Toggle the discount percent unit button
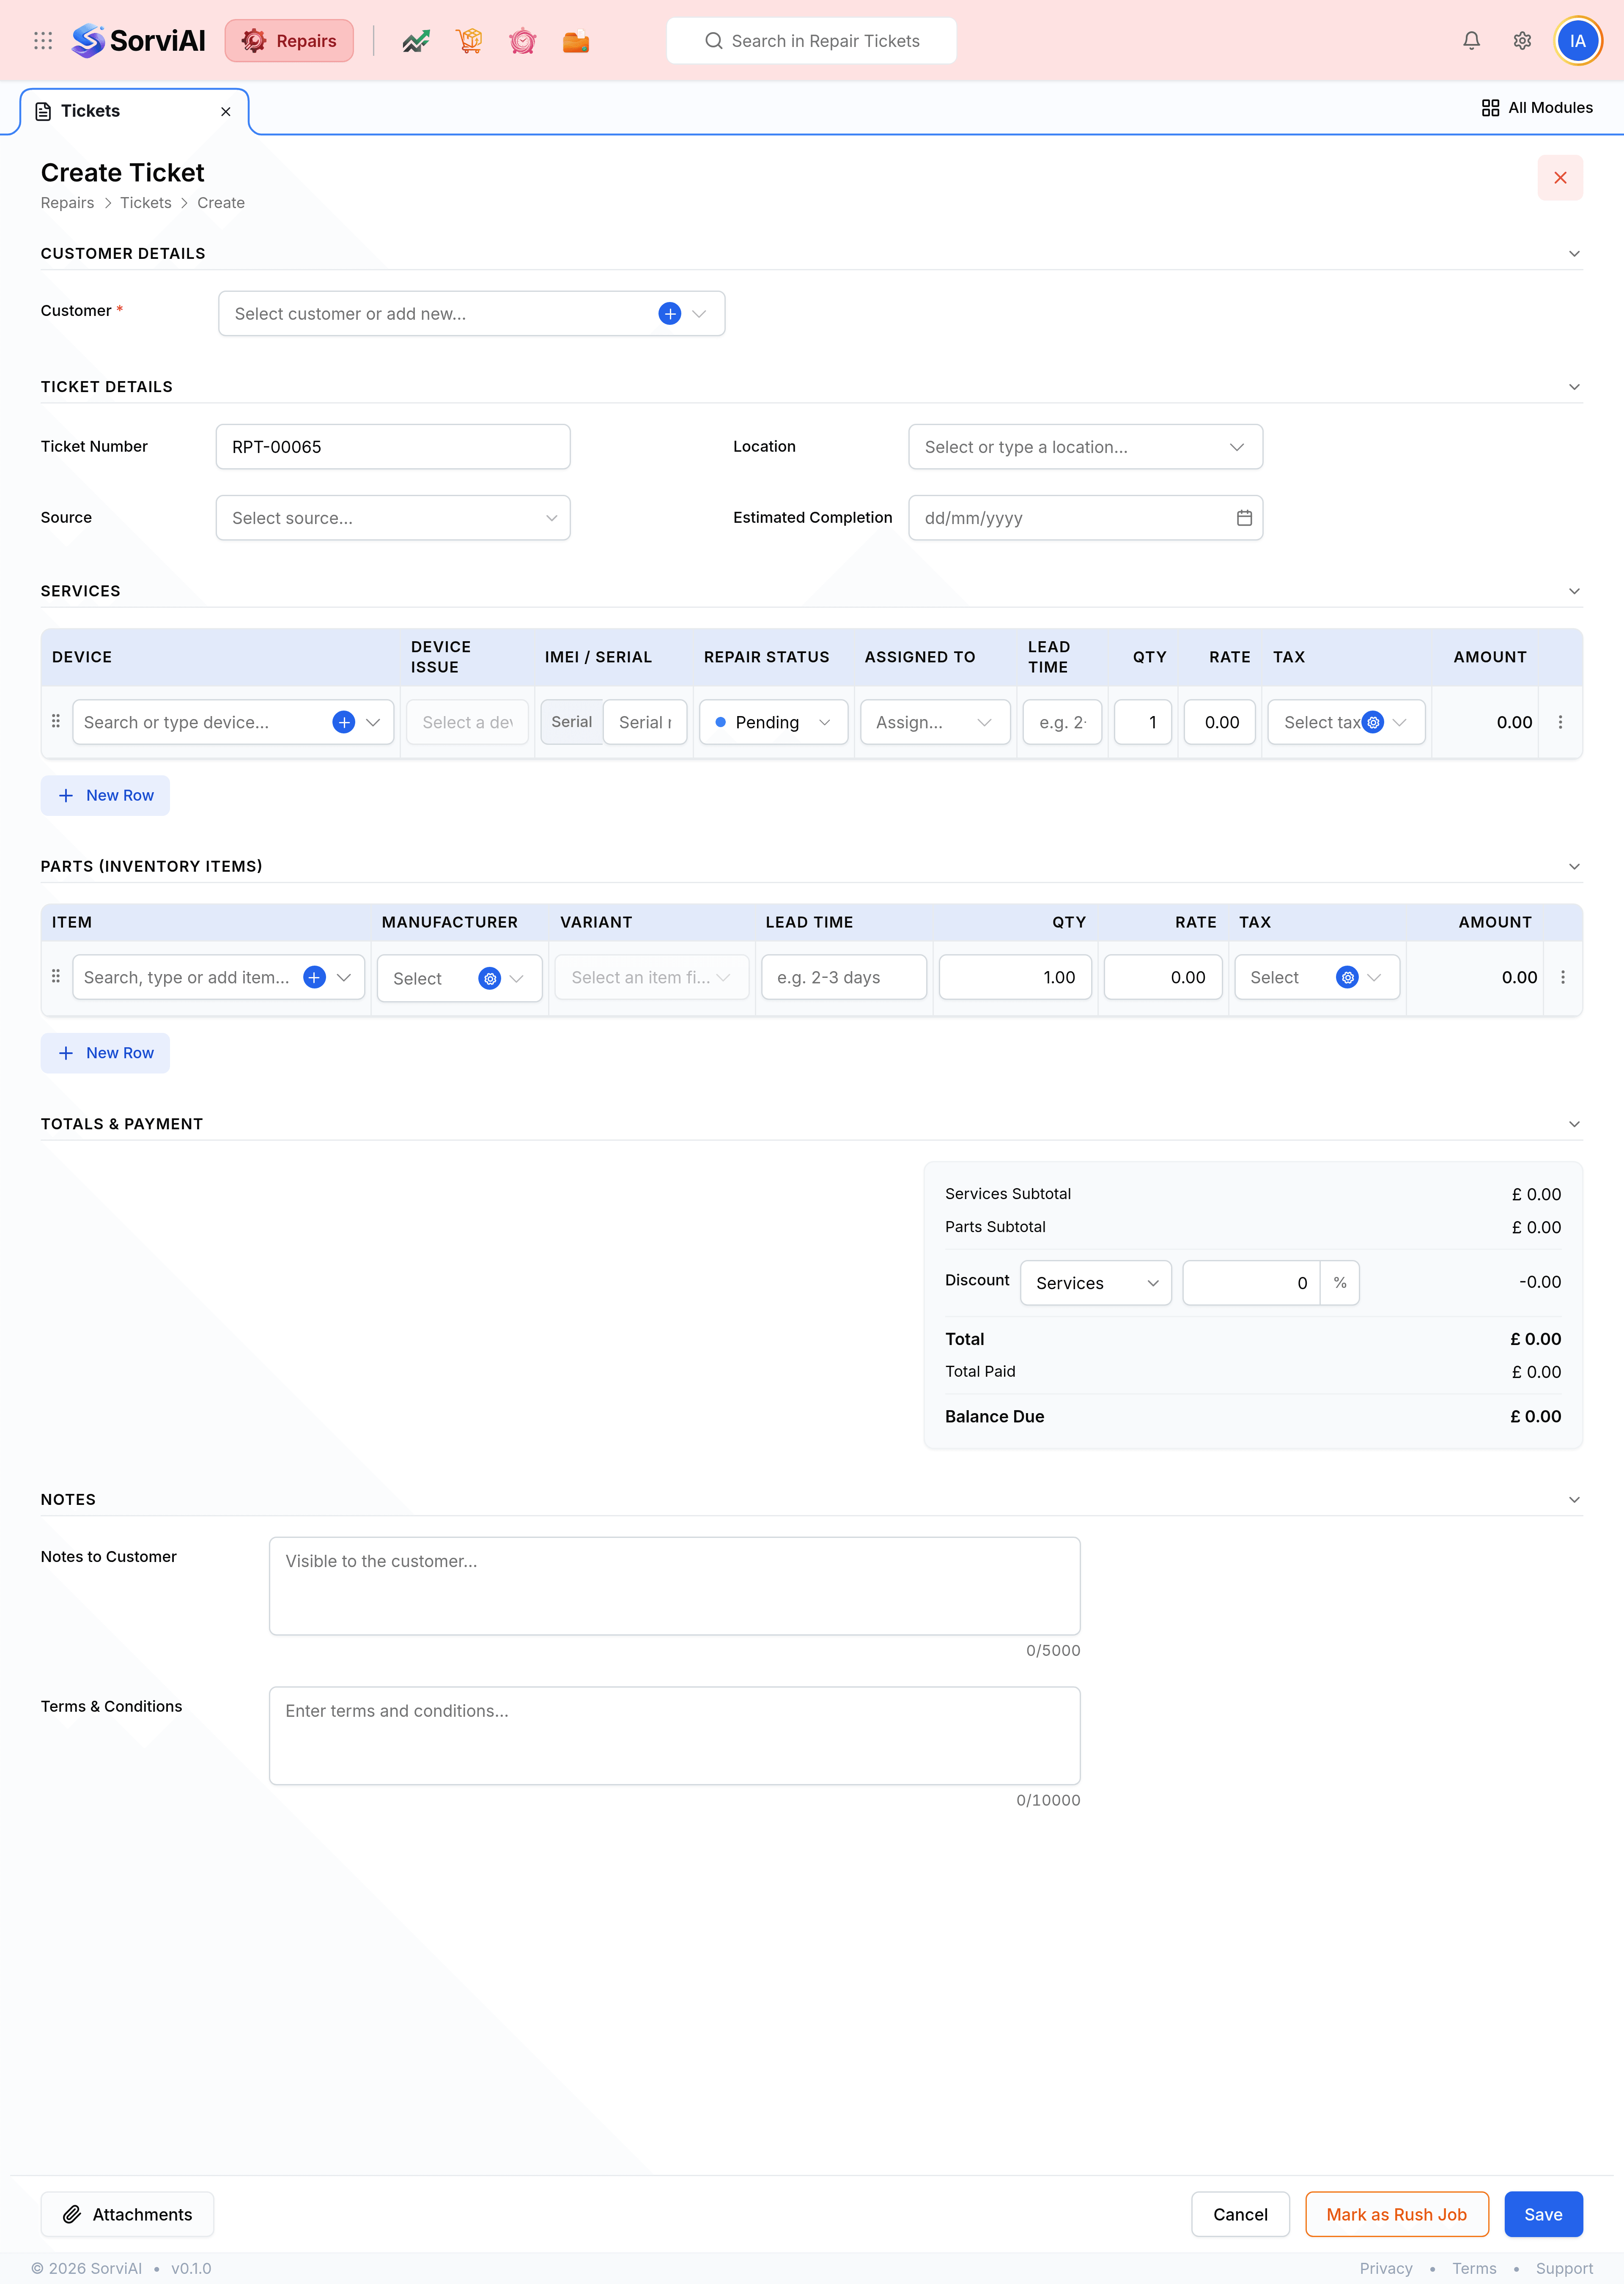This screenshot has width=1624, height=2284. [x=1339, y=1283]
